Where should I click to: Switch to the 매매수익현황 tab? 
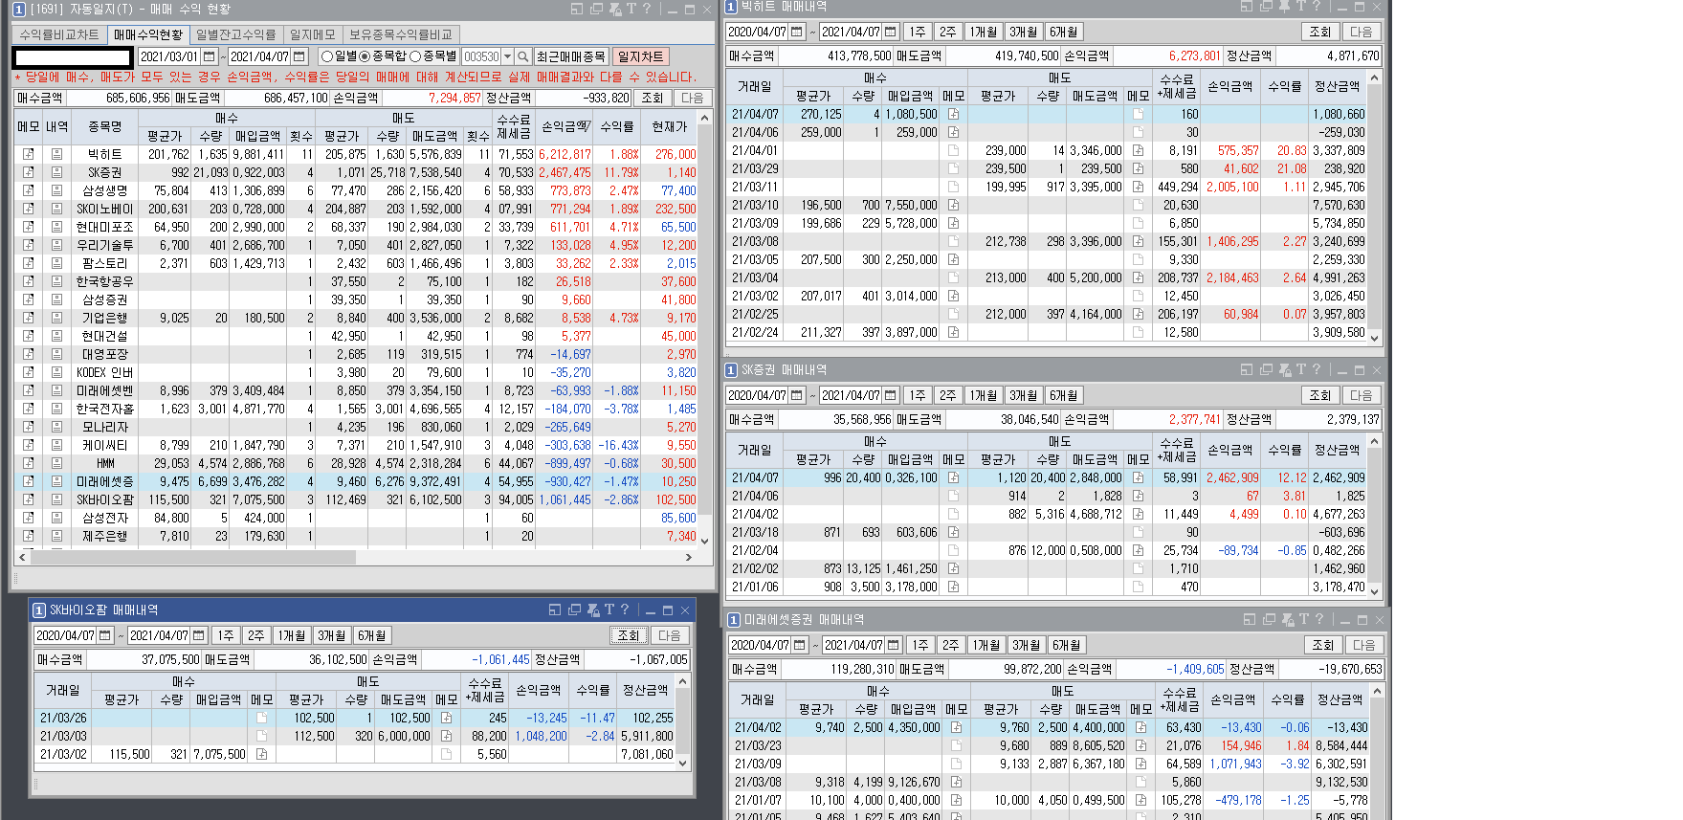pos(148,34)
